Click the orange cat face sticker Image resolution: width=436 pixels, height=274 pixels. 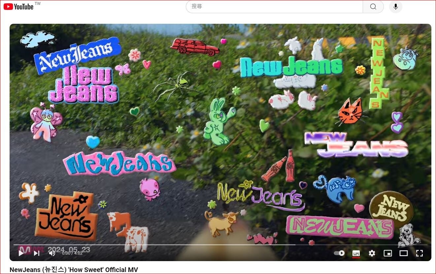[351, 112]
